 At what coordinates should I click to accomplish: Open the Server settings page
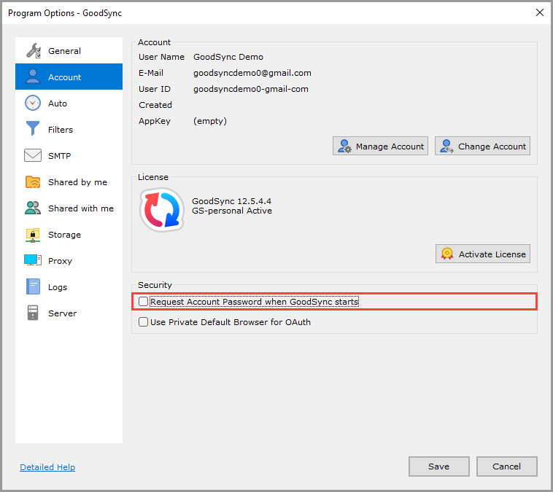(69, 313)
